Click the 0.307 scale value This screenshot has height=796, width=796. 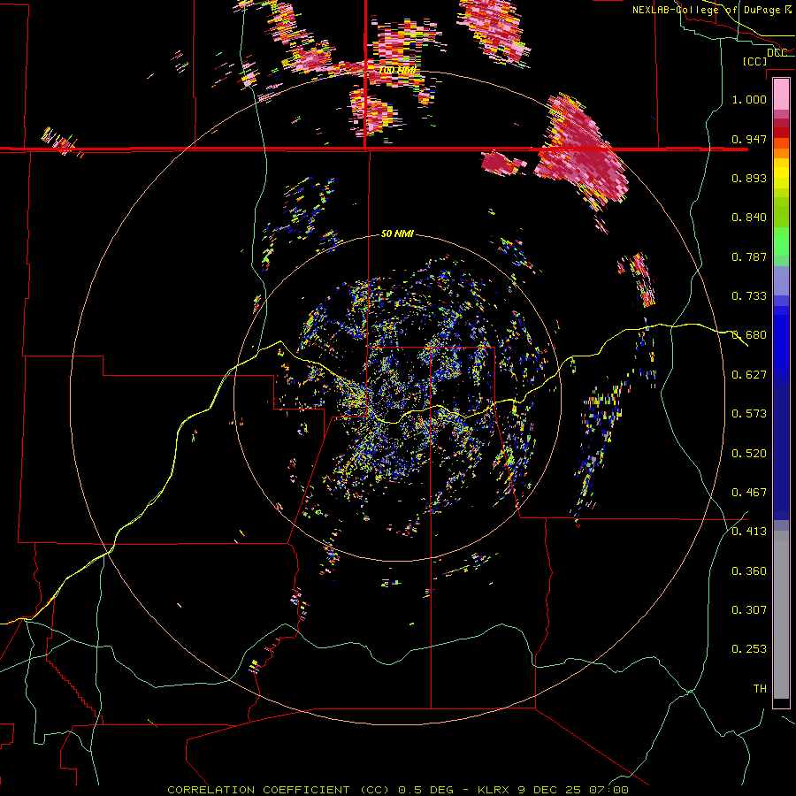tap(749, 610)
